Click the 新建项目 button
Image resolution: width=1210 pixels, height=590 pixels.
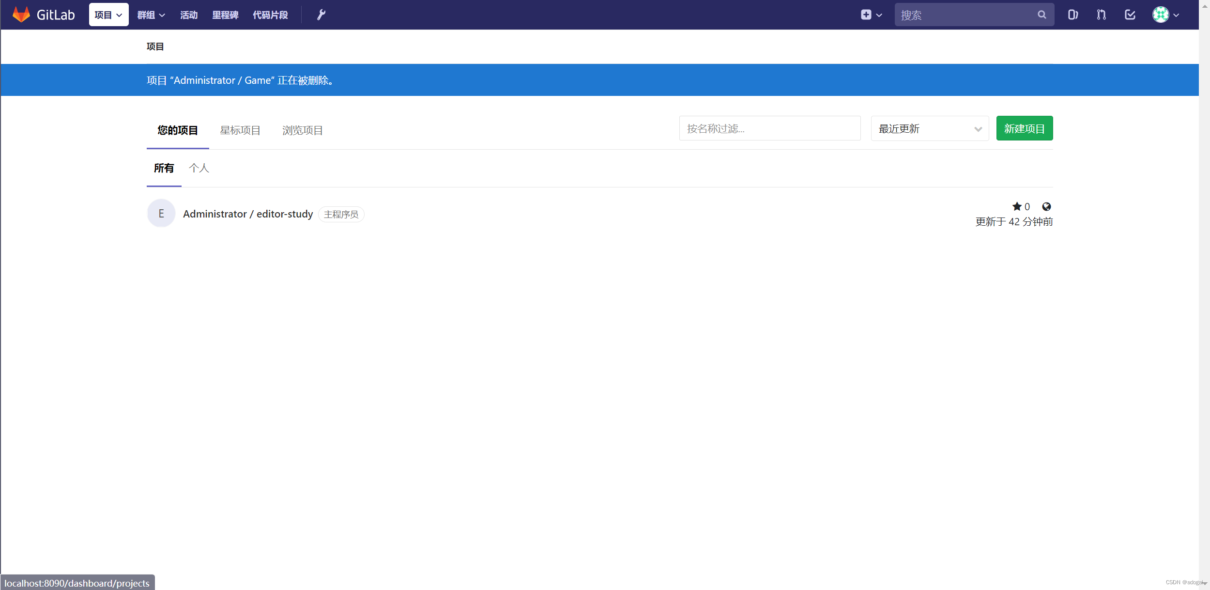1024,128
